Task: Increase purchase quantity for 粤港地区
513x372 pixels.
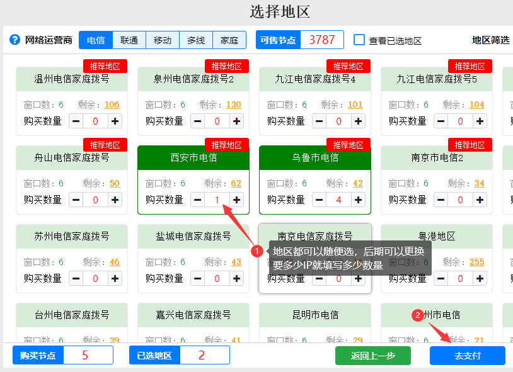Action: point(478,278)
